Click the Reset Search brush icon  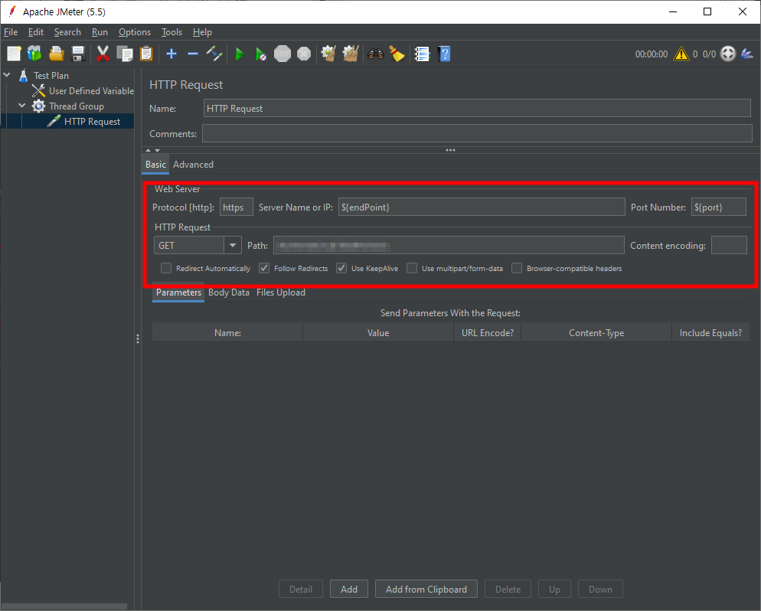[397, 54]
